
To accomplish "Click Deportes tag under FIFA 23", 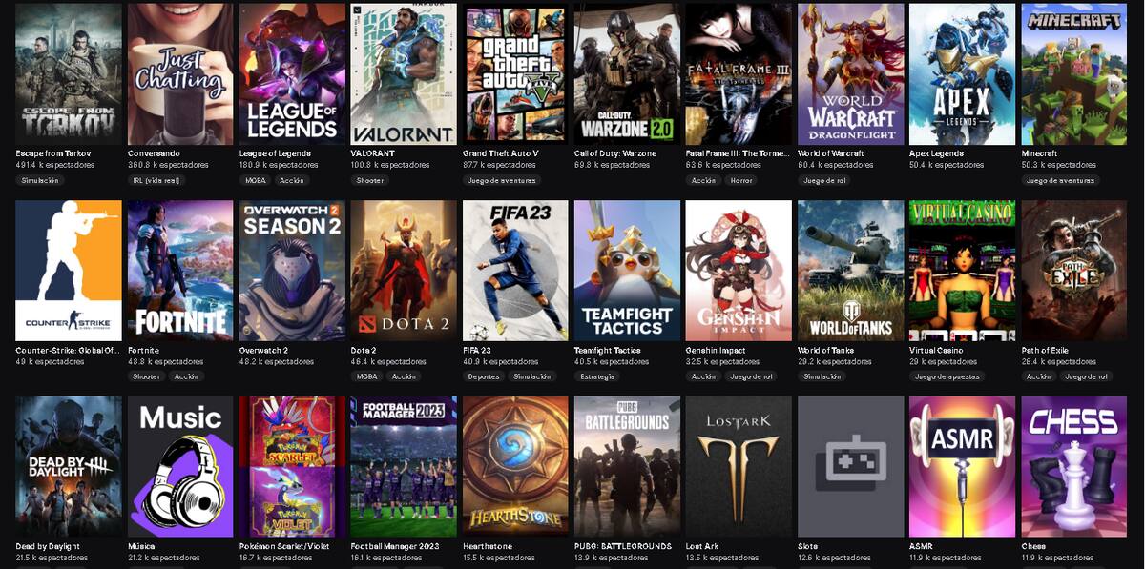I will click(484, 376).
